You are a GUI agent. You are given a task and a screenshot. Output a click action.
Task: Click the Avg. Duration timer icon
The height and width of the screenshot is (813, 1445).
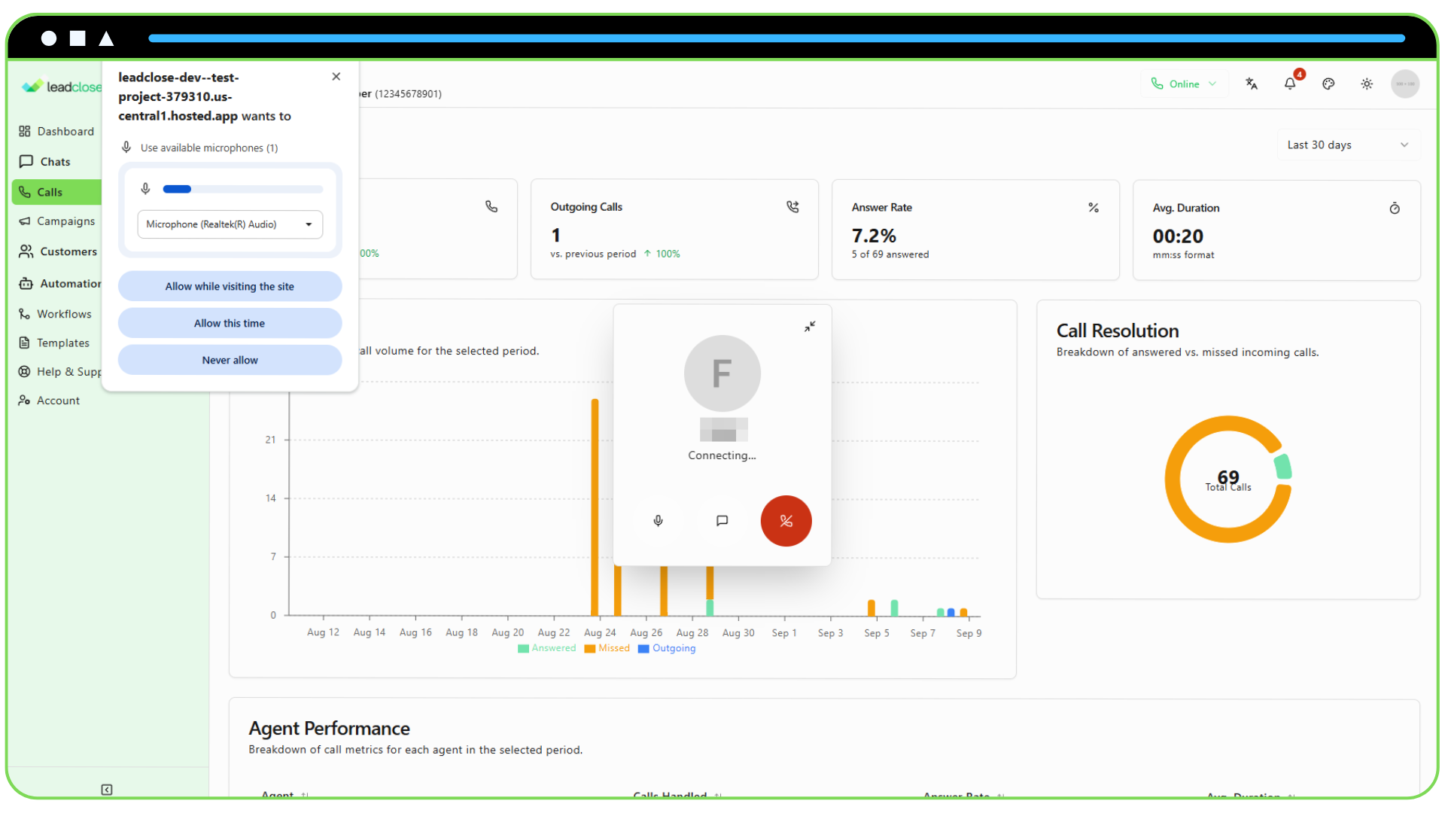point(1395,209)
